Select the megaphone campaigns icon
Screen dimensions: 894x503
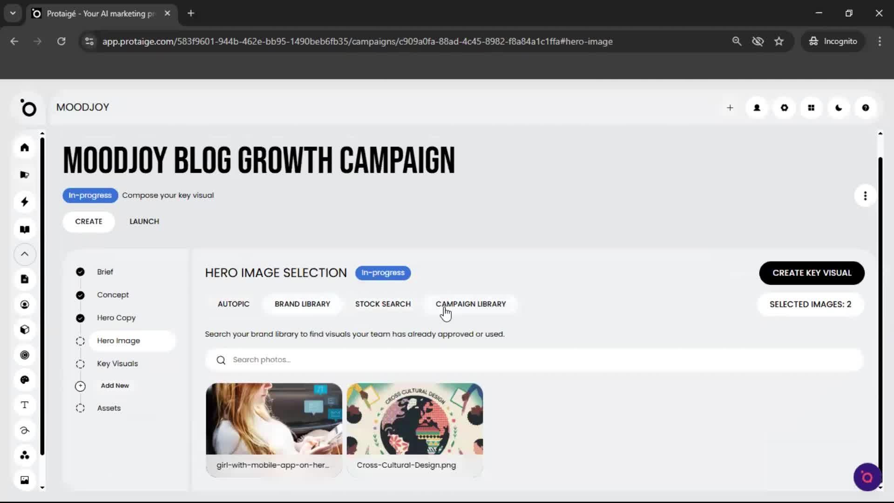25,175
